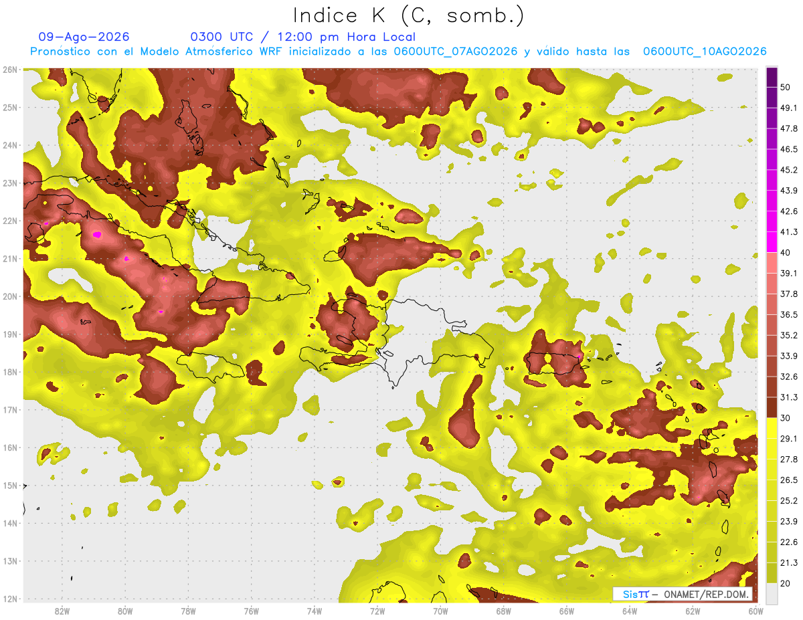Image resolution: width=803 pixels, height=620 pixels.
Task: Click the title 'Indice K (C, somb.)'
Action: (x=409, y=15)
